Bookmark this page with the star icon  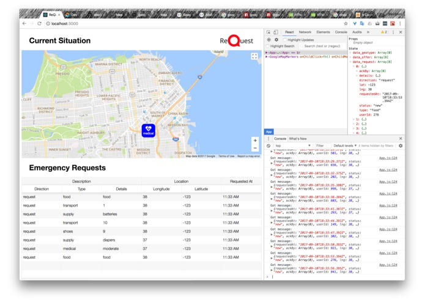pos(346,24)
